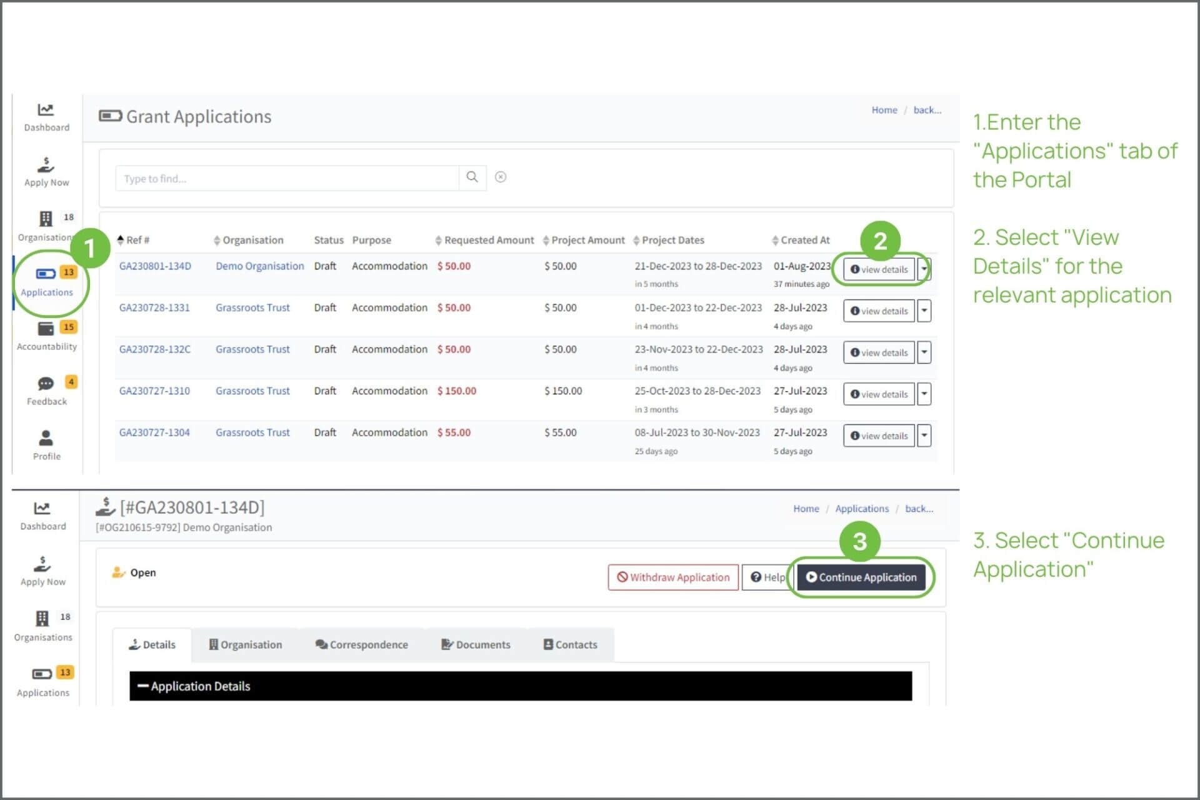Sort table by Created At column
The height and width of the screenshot is (800, 1200).
pos(801,240)
